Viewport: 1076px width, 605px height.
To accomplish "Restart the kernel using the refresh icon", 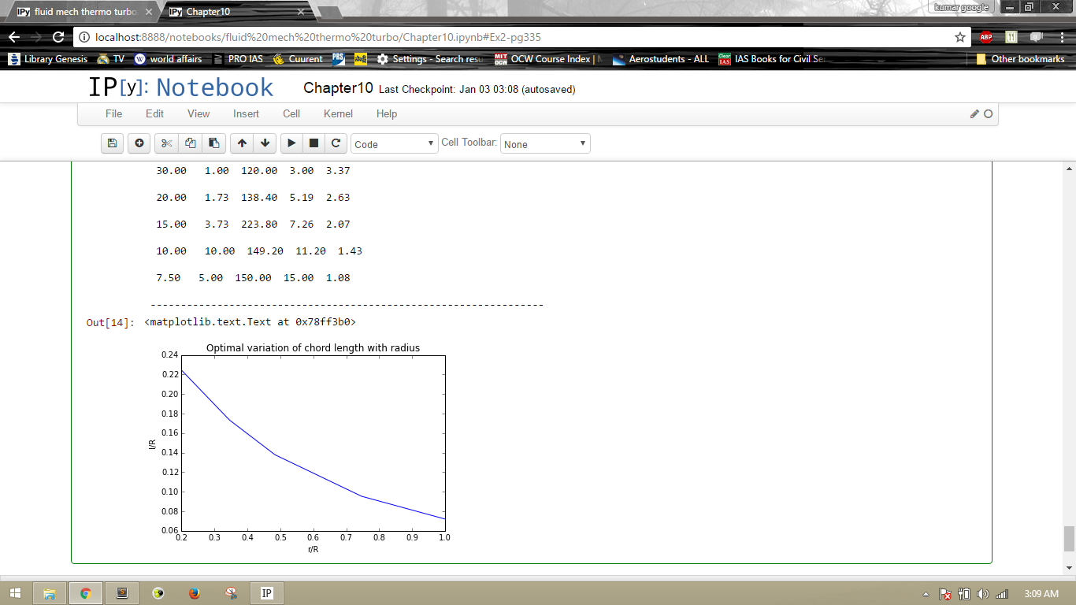I will pos(336,143).
